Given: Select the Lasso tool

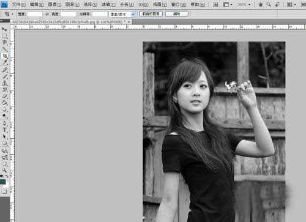Looking at the screenshot, I should pyautogui.click(x=4, y=42).
